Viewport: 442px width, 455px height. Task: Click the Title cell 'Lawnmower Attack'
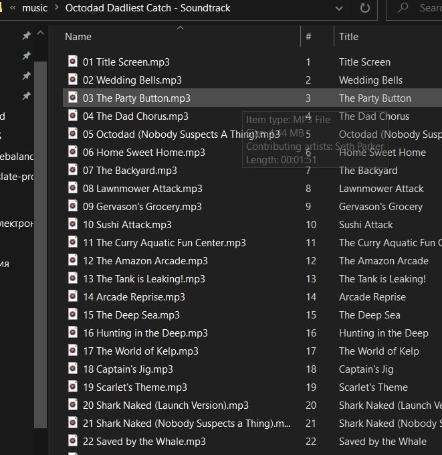tap(381, 189)
